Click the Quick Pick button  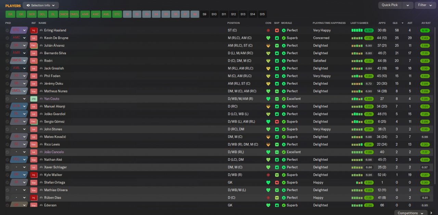tap(390, 5)
